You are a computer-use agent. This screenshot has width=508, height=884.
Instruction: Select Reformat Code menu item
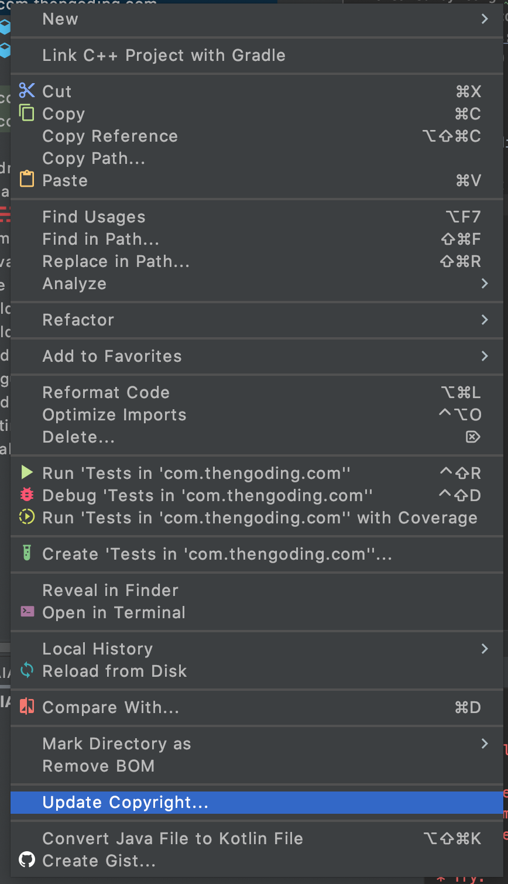tap(106, 393)
